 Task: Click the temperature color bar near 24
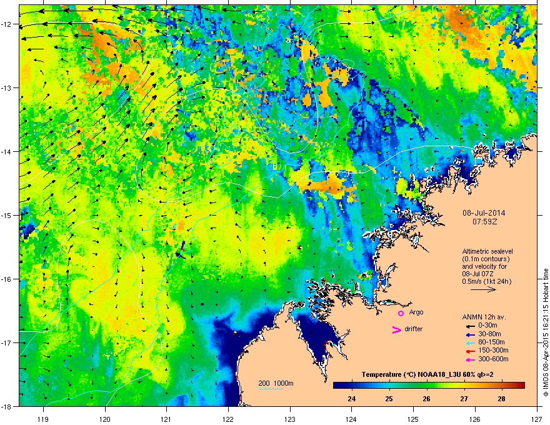[351, 386]
